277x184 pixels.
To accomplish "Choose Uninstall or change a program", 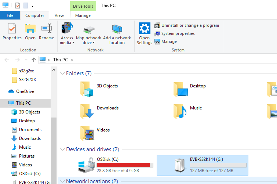I will 186,25.
